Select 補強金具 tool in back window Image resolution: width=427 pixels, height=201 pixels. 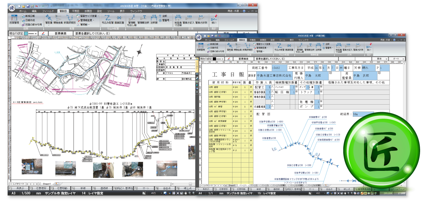coord(58,20)
